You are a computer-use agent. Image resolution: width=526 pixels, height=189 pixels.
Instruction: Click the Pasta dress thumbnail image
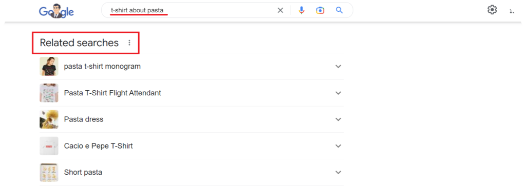click(49, 119)
